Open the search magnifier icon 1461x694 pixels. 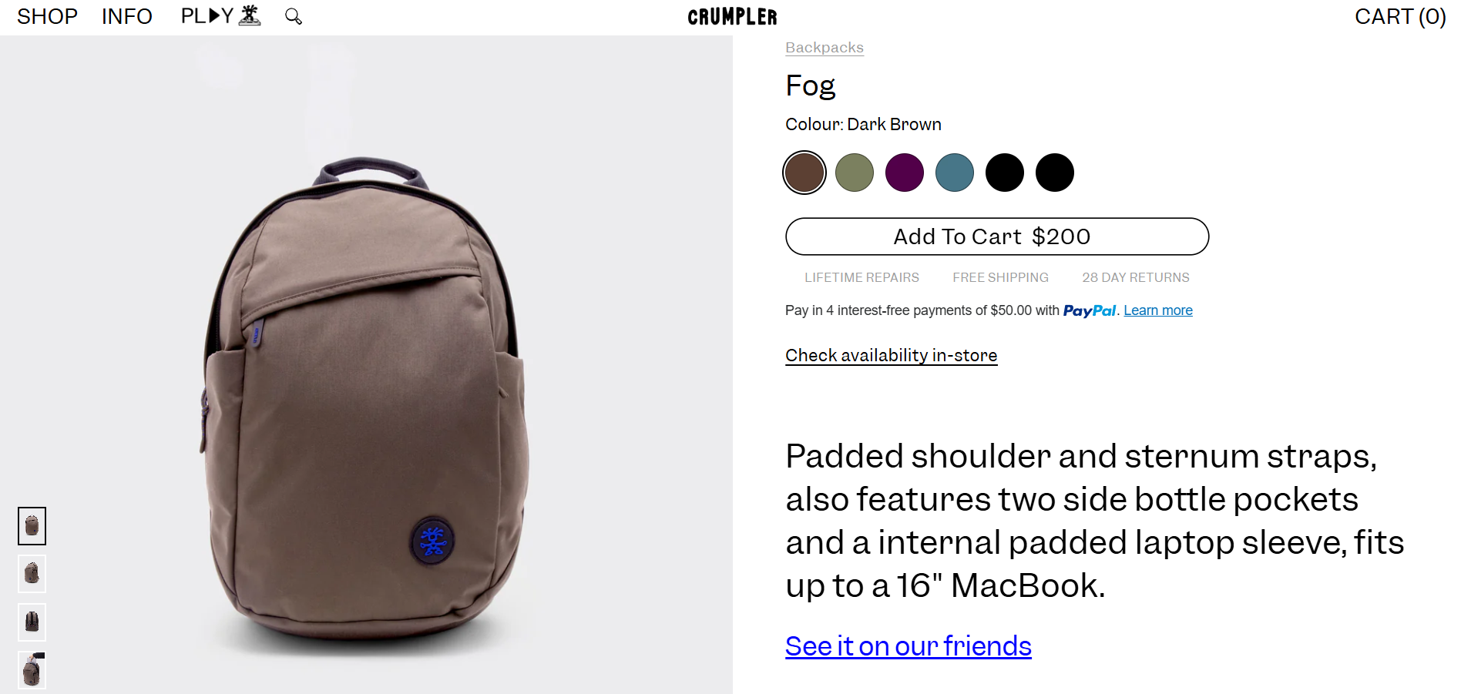pos(294,16)
